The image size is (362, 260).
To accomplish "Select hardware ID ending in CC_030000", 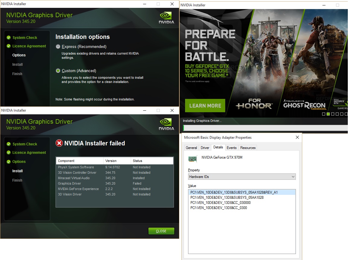I will coord(242,203).
